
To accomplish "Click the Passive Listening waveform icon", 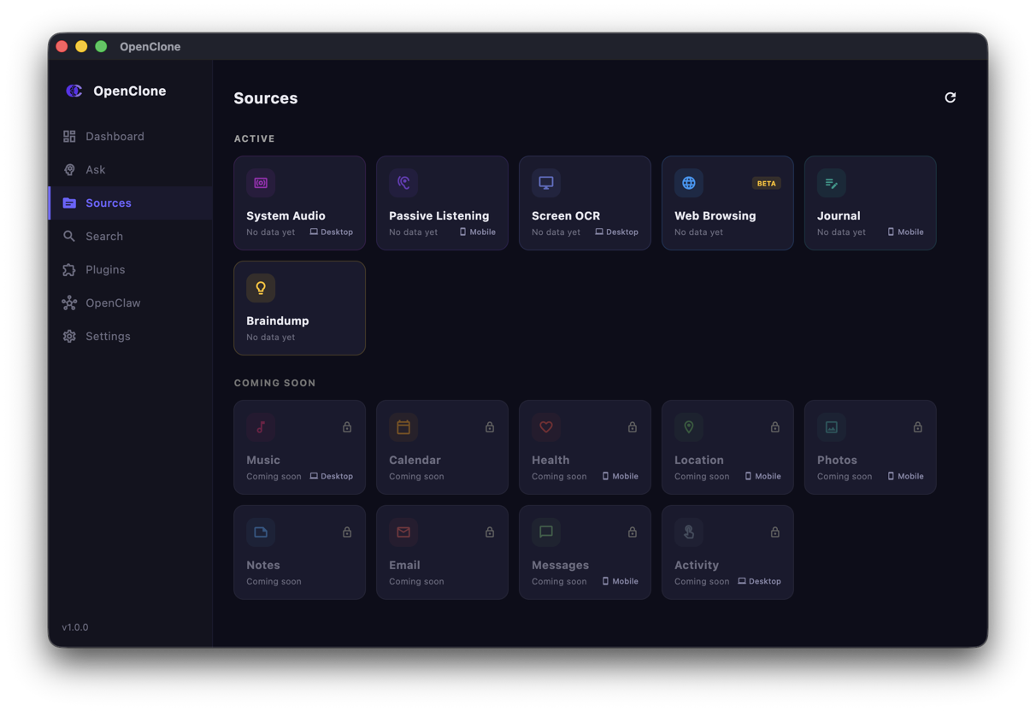I will pos(403,182).
